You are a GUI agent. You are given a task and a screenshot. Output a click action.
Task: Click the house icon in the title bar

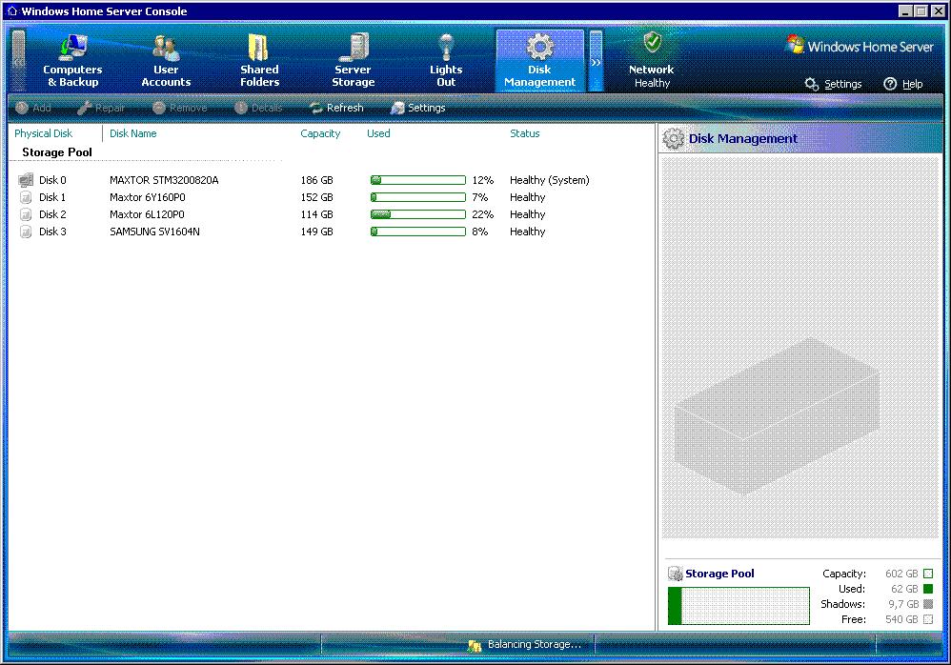[11, 10]
